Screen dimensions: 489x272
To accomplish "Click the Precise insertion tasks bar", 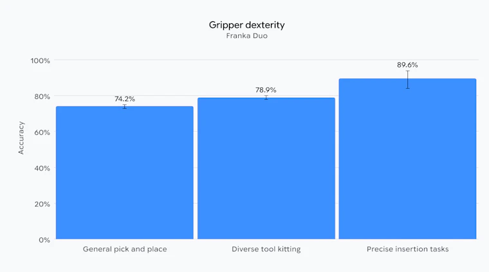I will [x=407, y=159].
